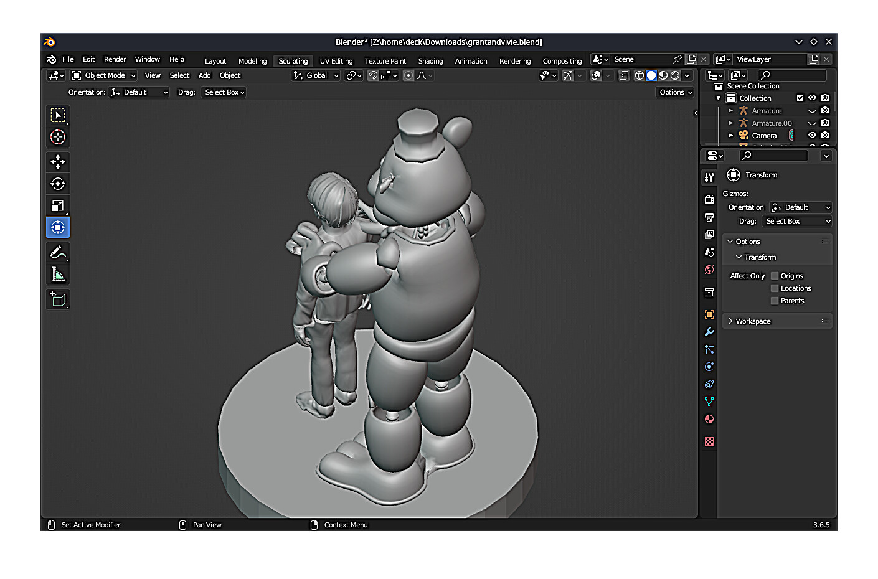This screenshot has width=878, height=579.
Task: Open the Object Data properties tab
Action: point(709,402)
